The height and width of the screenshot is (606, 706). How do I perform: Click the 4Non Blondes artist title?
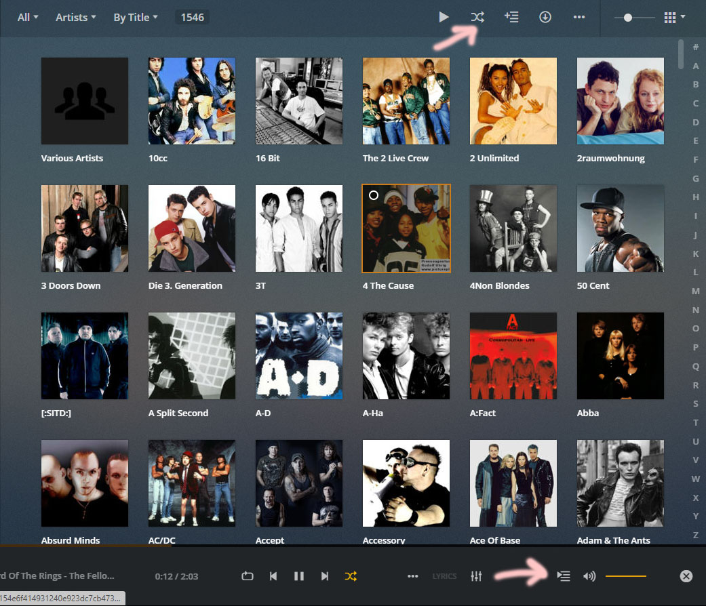click(x=499, y=285)
